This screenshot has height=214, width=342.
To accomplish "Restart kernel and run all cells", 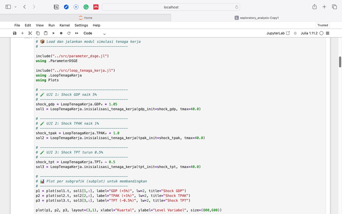I will point(77,33).
